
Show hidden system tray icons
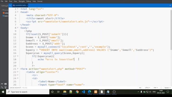click(138, 92)
